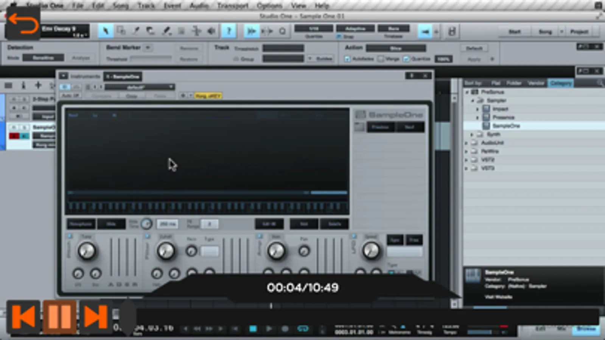Click the Analyze button

pyautogui.click(x=81, y=58)
